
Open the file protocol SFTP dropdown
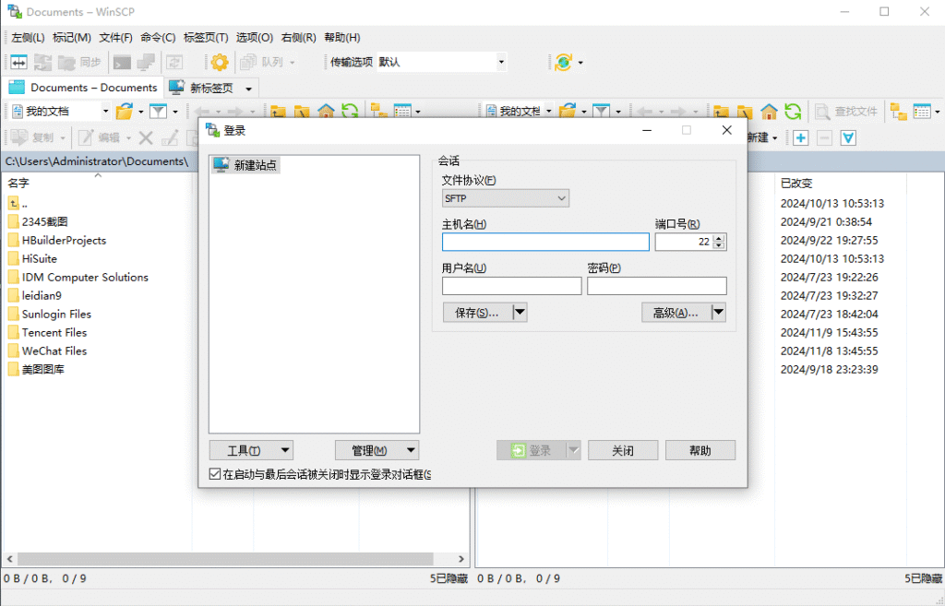point(505,197)
